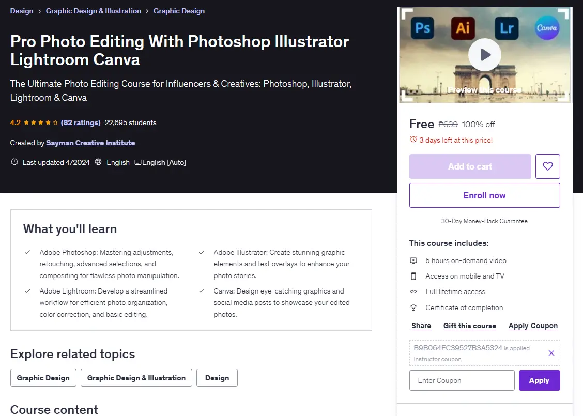Click the video icon beside on-demand video
The width and height of the screenshot is (583, 416).
point(413,260)
